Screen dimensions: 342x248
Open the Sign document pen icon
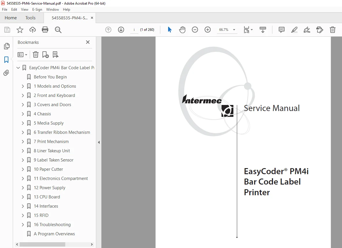pos(307,30)
